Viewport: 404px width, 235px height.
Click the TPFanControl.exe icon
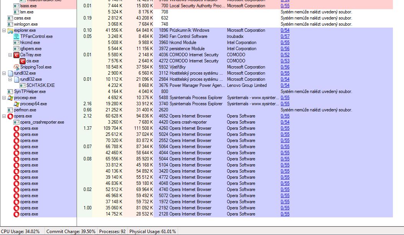(16, 36)
